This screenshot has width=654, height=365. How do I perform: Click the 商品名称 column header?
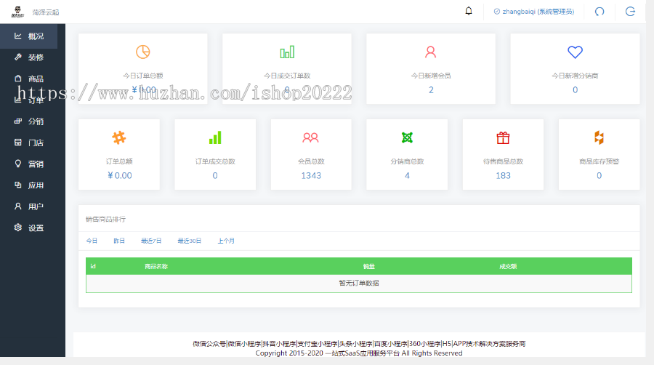click(x=156, y=266)
